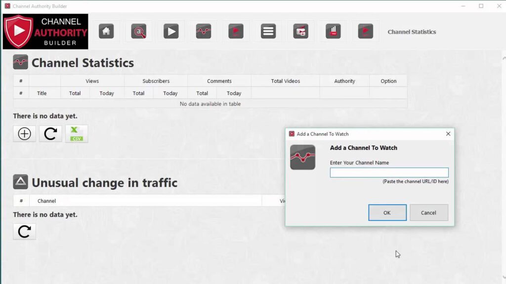Select the Channel Statistics pulse toolbar icon
The width and height of the screenshot is (506, 284).
point(204,31)
